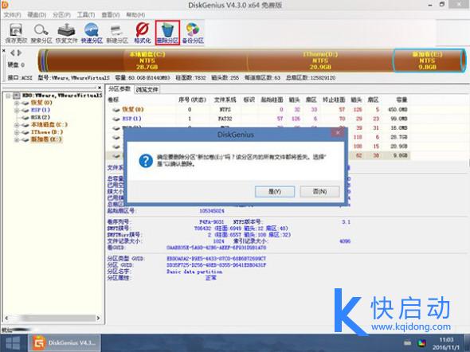
Task: Open the File menu in menu bar
Action: [x=12, y=14]
